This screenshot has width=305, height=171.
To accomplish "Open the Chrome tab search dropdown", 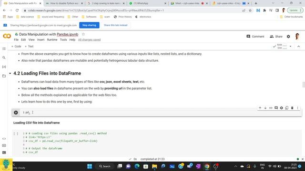I will [273, 3].
